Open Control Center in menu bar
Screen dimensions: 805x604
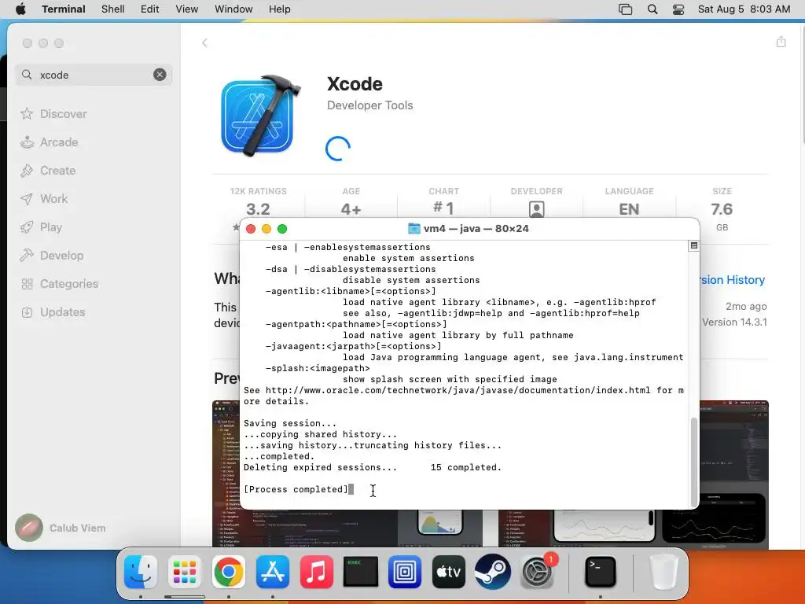coord(678,9)
